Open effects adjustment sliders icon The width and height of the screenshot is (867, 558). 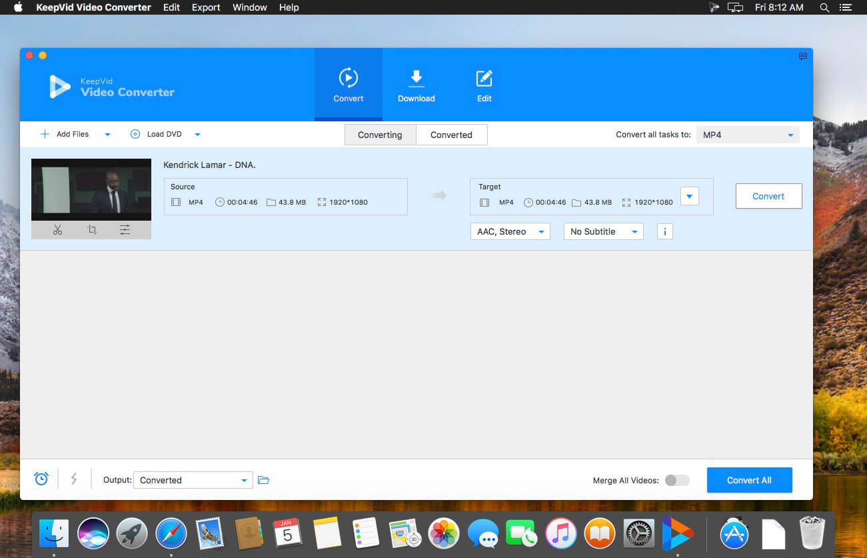tap(125, 229)
